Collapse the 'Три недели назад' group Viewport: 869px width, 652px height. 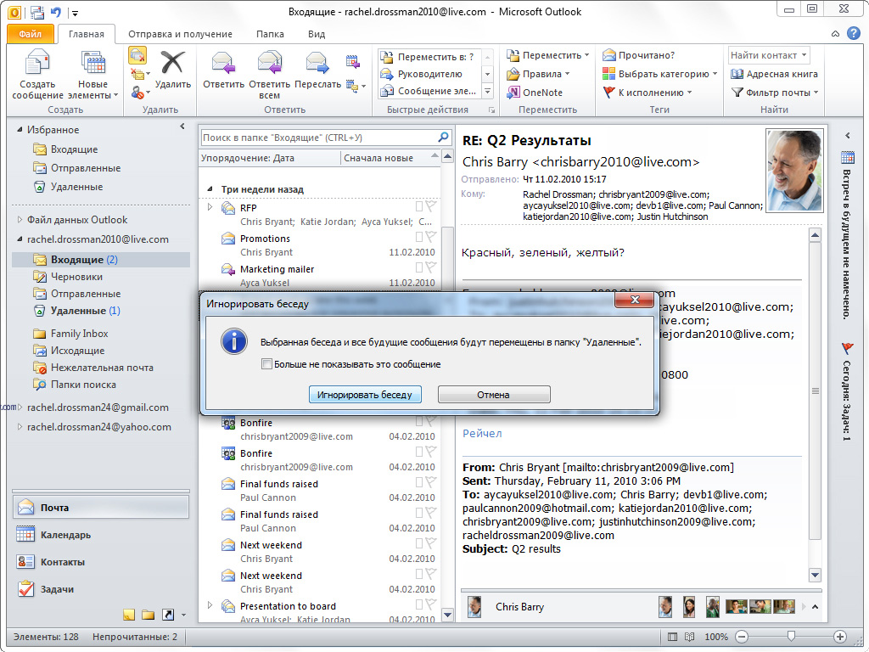[210, 189]
